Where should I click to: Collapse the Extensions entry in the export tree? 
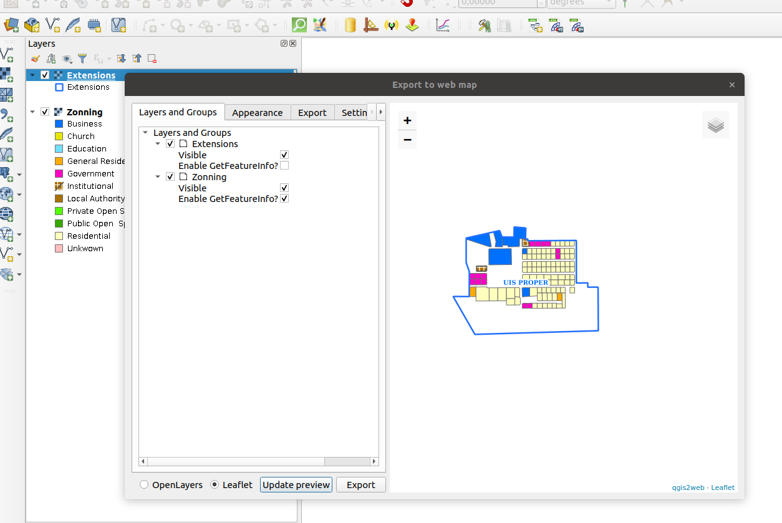(x=158, y=143)
